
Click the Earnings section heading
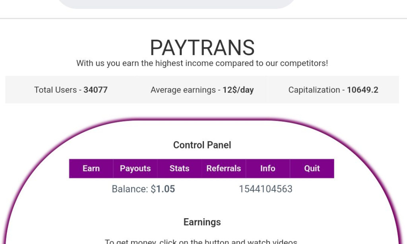202,222
